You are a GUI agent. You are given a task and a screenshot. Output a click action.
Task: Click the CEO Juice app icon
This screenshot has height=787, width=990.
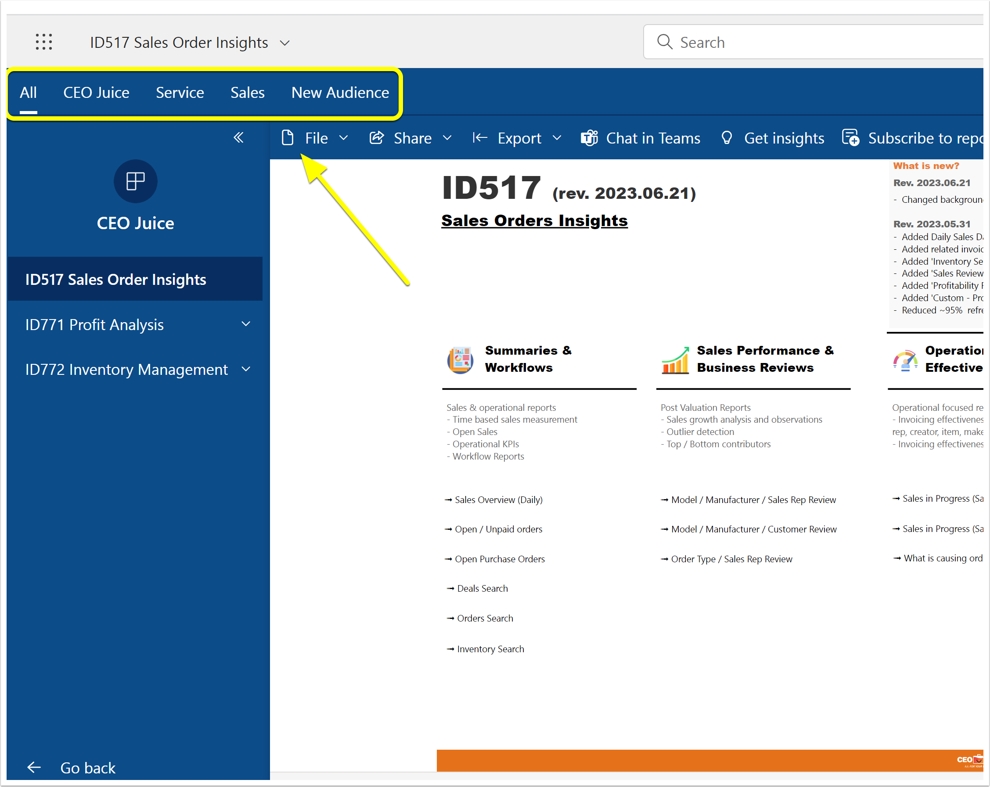[136, 181]
